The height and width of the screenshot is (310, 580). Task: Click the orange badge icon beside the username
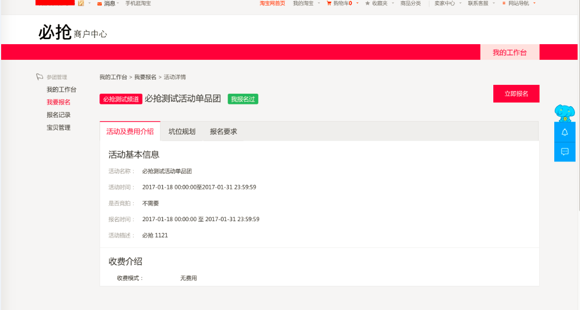click(x=81, y=3)
